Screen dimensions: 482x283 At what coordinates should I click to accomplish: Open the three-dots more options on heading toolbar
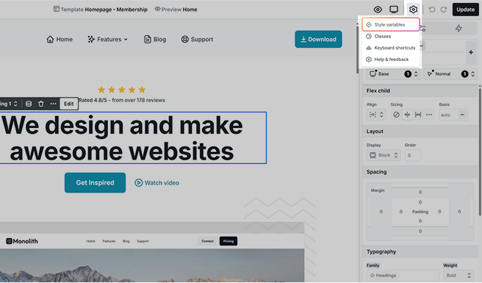[x=53, y=104]
